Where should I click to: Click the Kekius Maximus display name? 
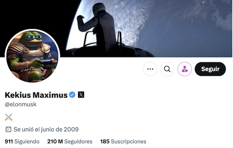tap(36, 95)
